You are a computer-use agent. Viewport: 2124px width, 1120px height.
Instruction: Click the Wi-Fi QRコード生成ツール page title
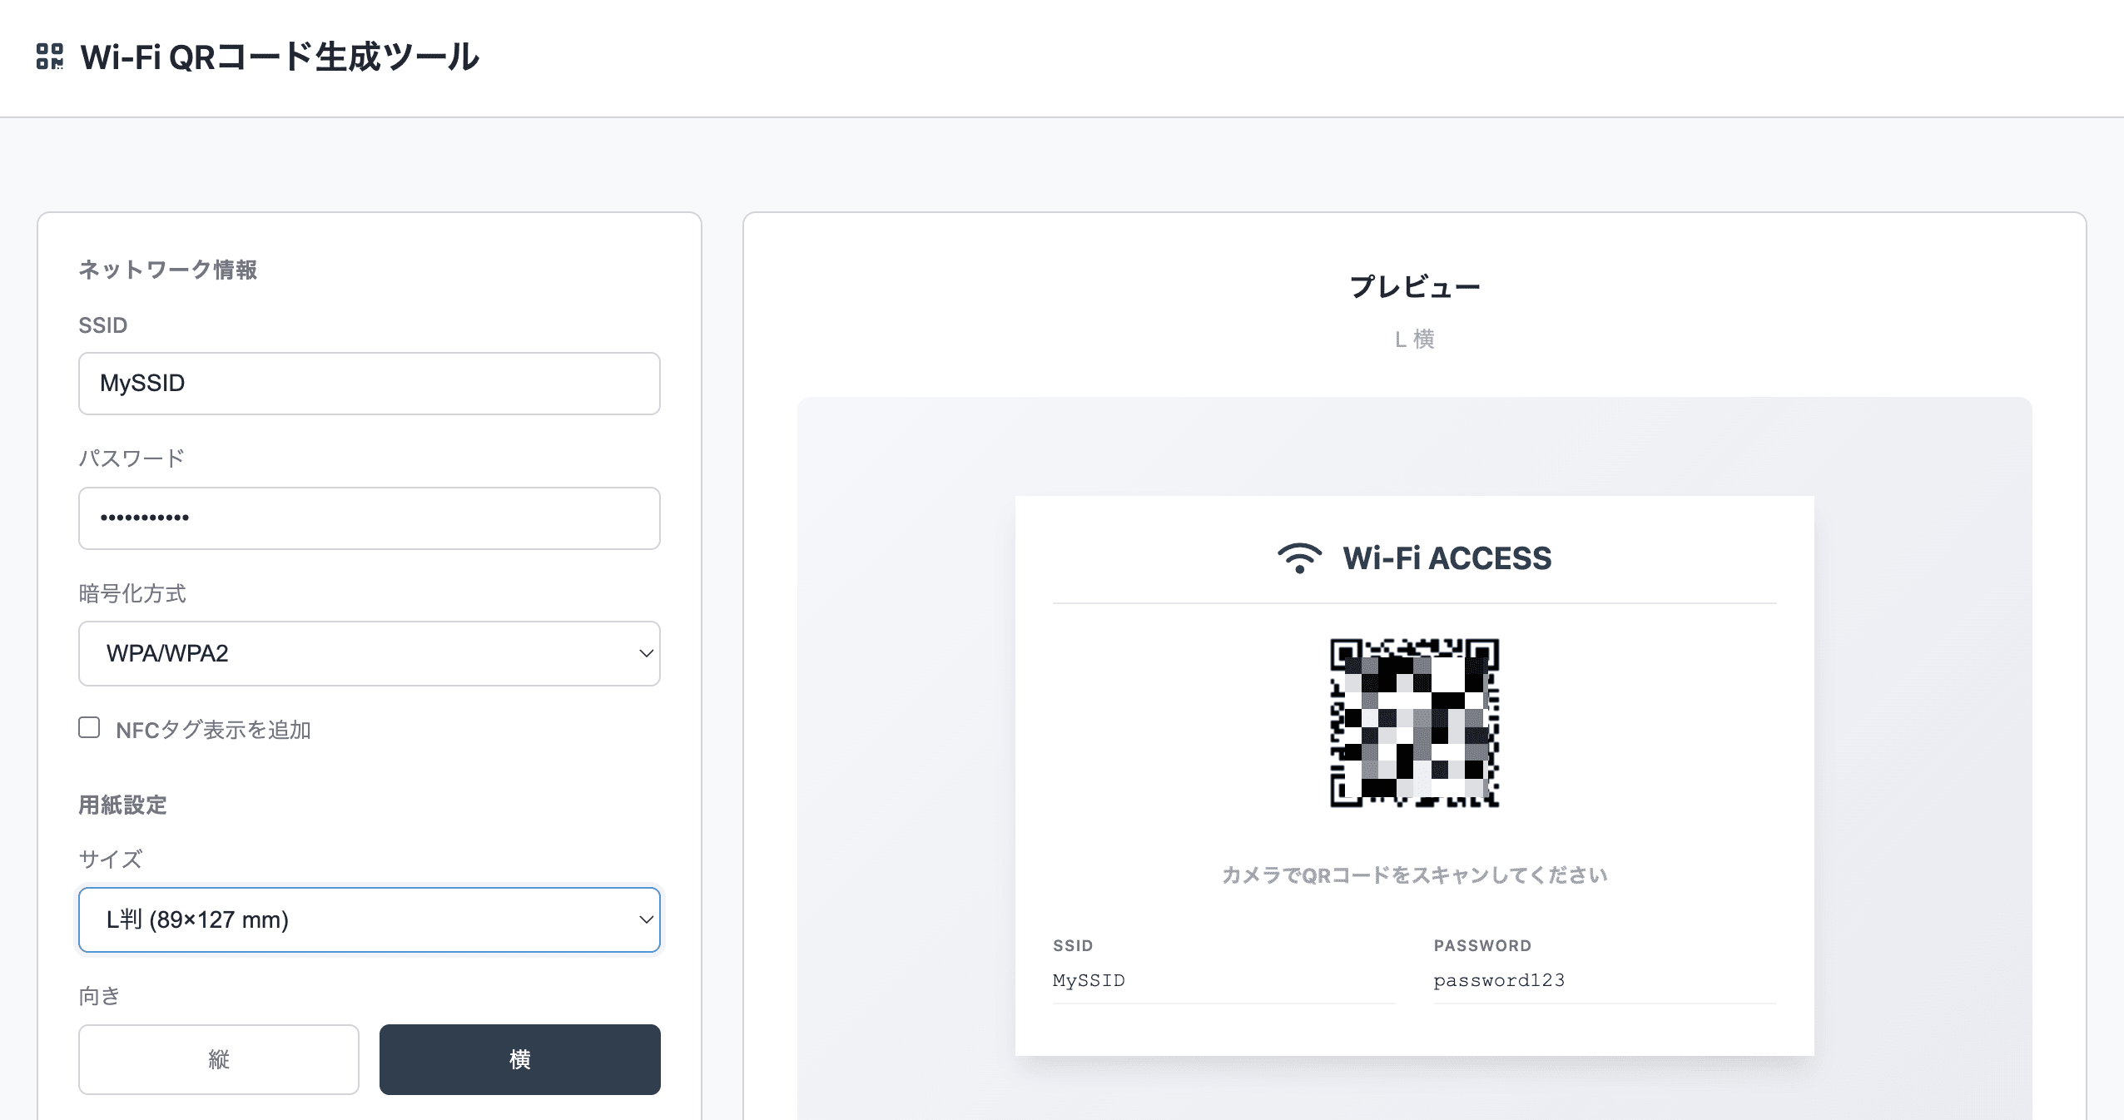click(x=280, y=57)
